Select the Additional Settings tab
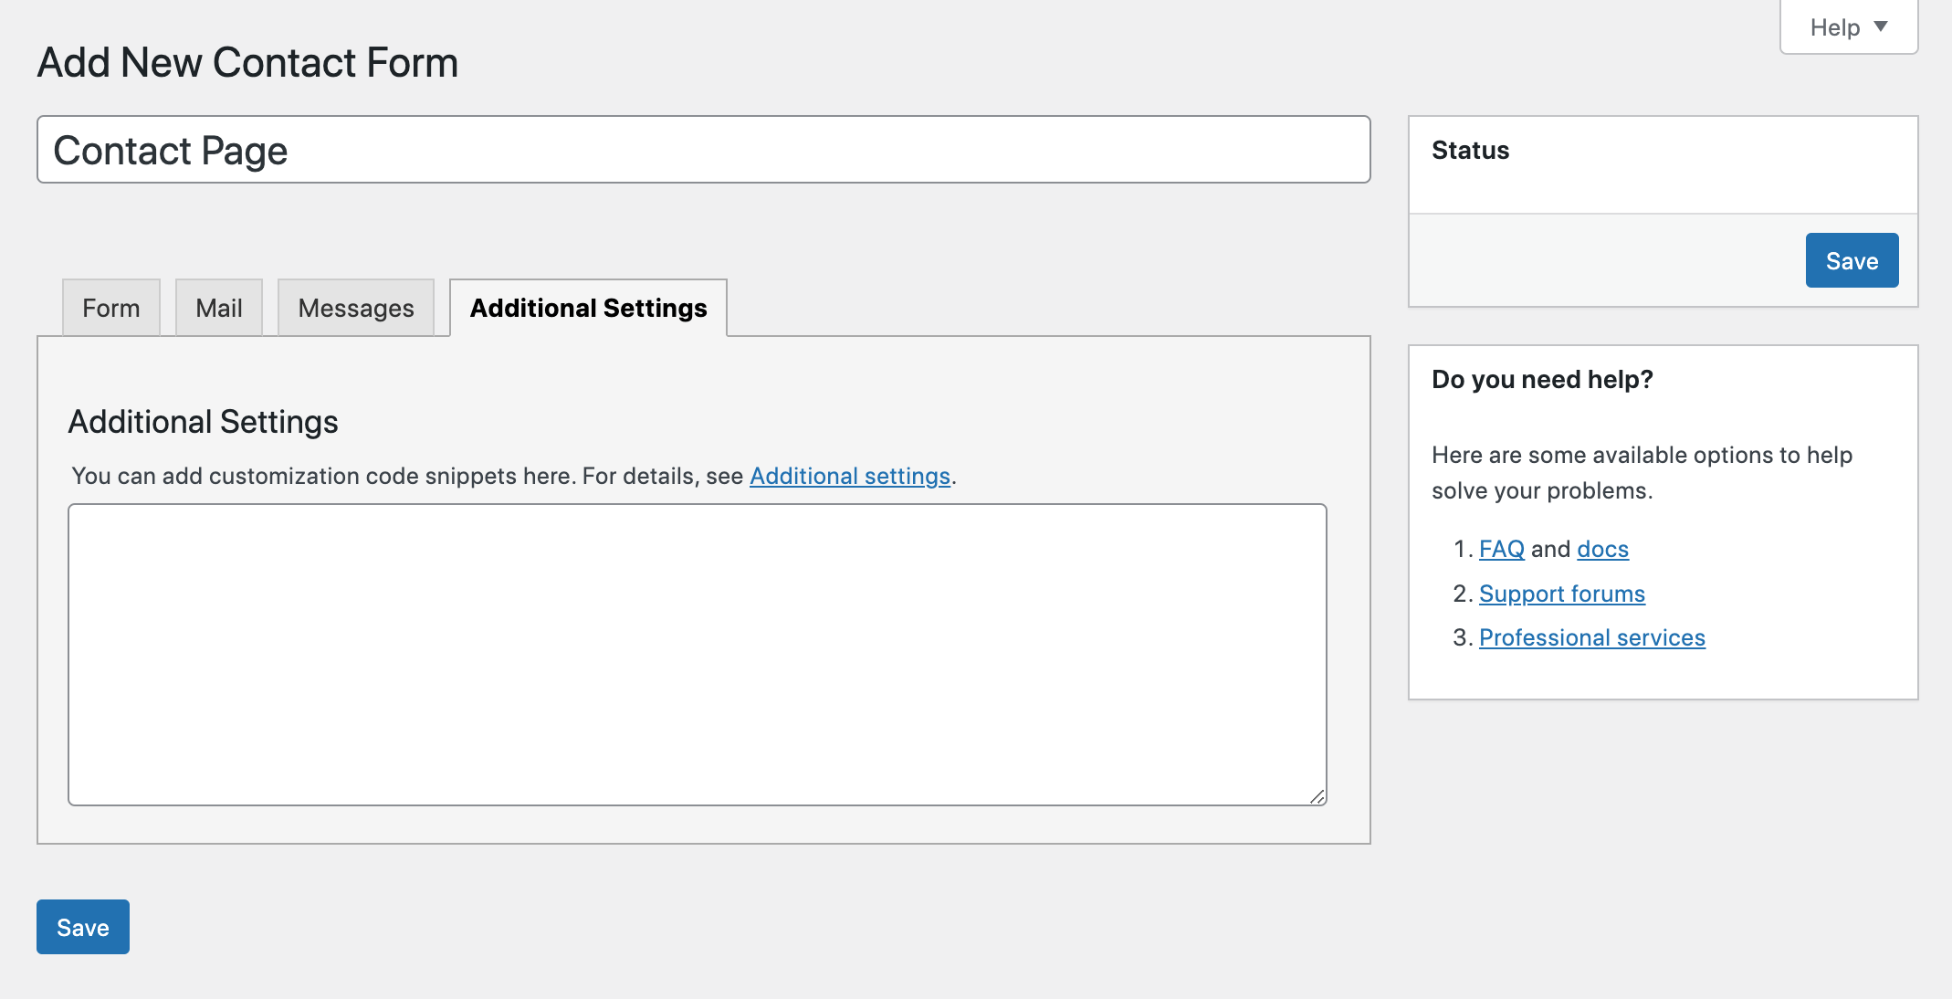 pyautogui.click(x=588, y=307)
